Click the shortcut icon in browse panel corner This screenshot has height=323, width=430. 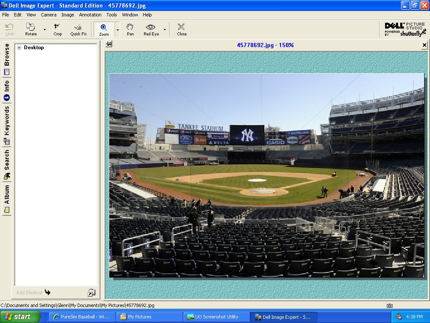pos(92,293)
